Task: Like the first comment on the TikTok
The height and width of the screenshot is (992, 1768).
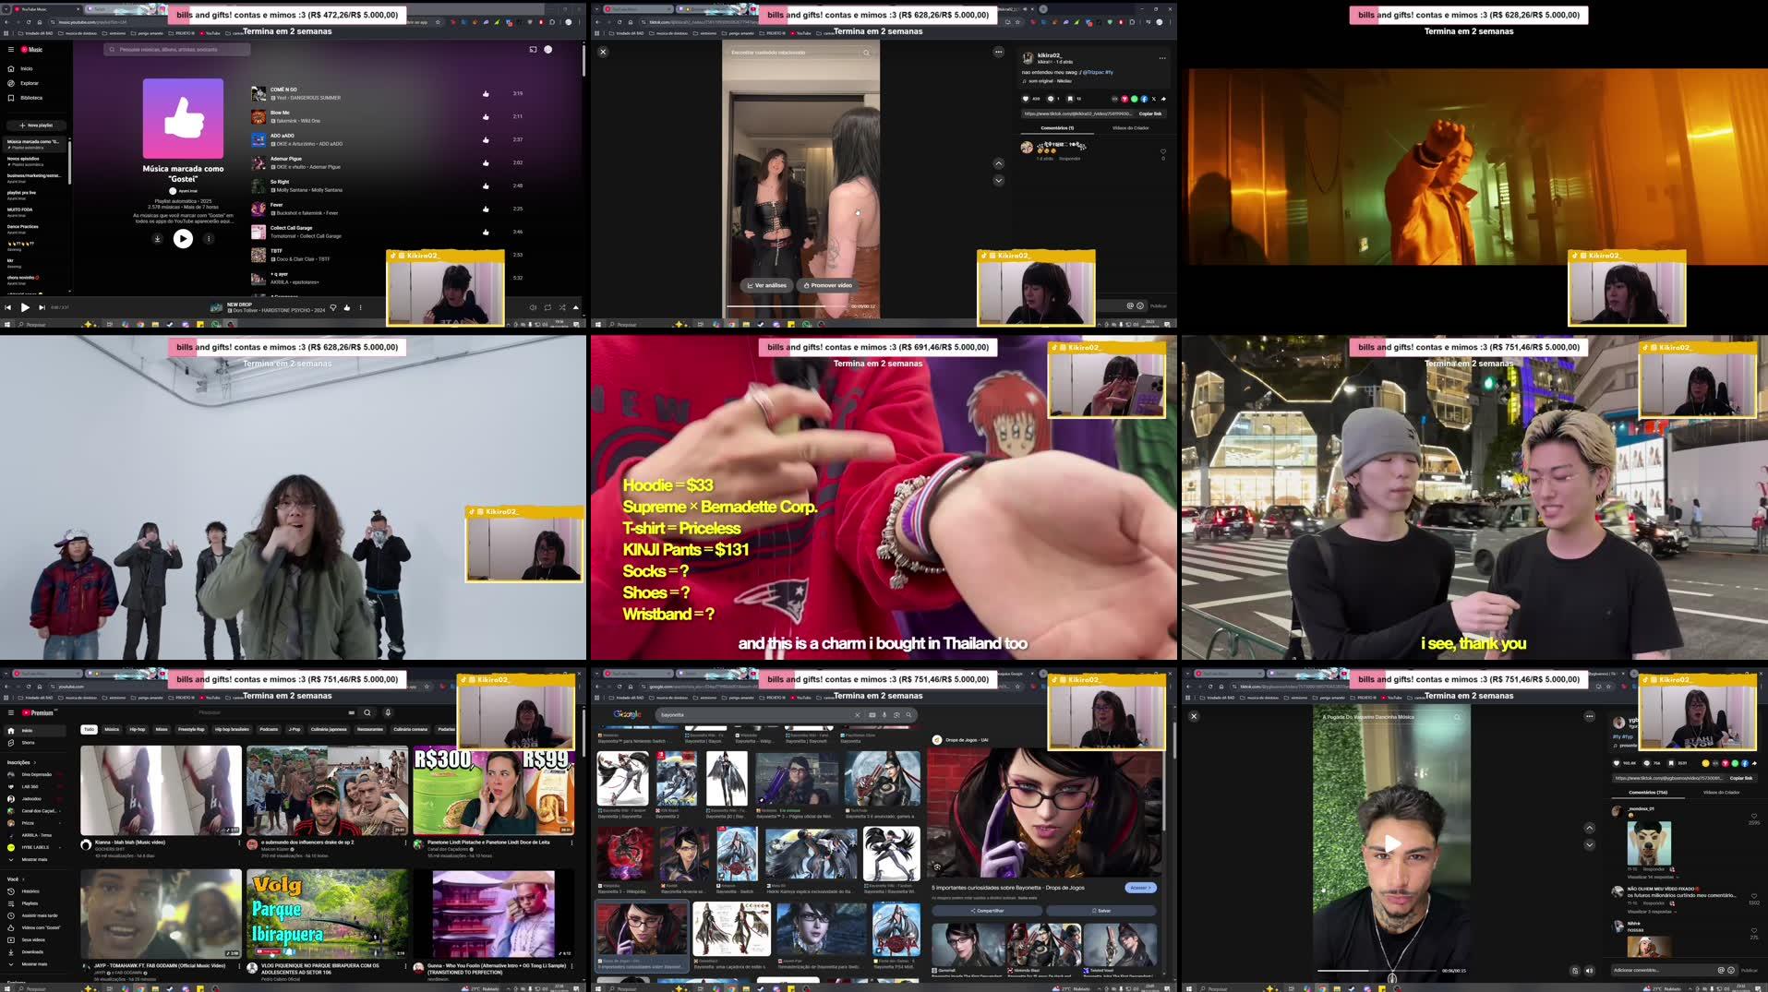Action: [x=1164, y=151]
